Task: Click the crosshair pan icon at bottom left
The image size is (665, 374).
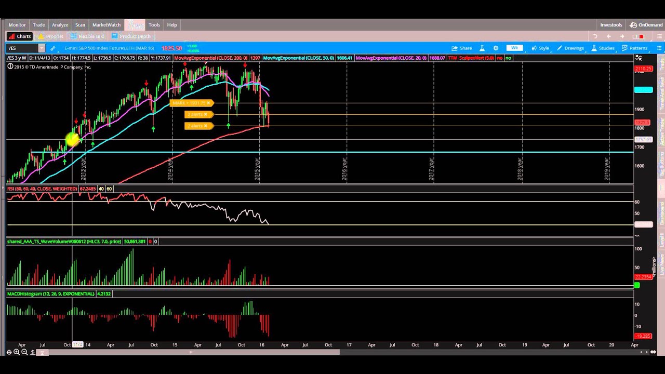Action: coord(9,352)
